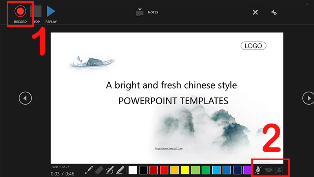Open the freeppt7.com link on slide
This screenshot has width=314, height=177.
[169, 149]
